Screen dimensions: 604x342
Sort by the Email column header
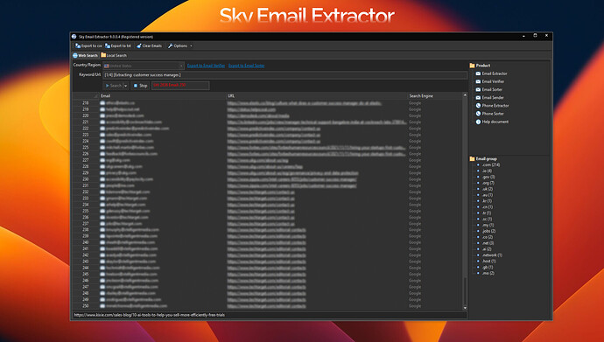163,96
